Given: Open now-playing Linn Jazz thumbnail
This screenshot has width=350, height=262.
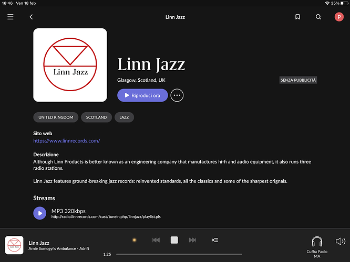Looking at the screenshot, I should (14, 245).
